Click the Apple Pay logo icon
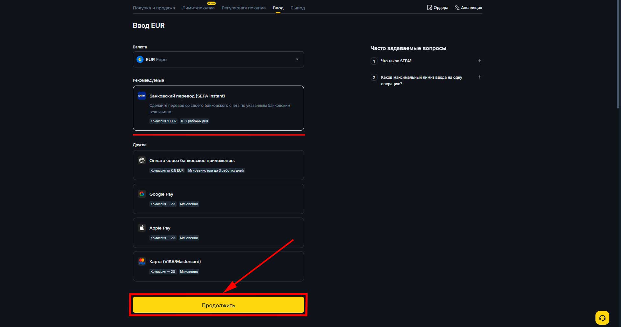The width and height of the screenshot is (621, 327). tap(142, 228)
